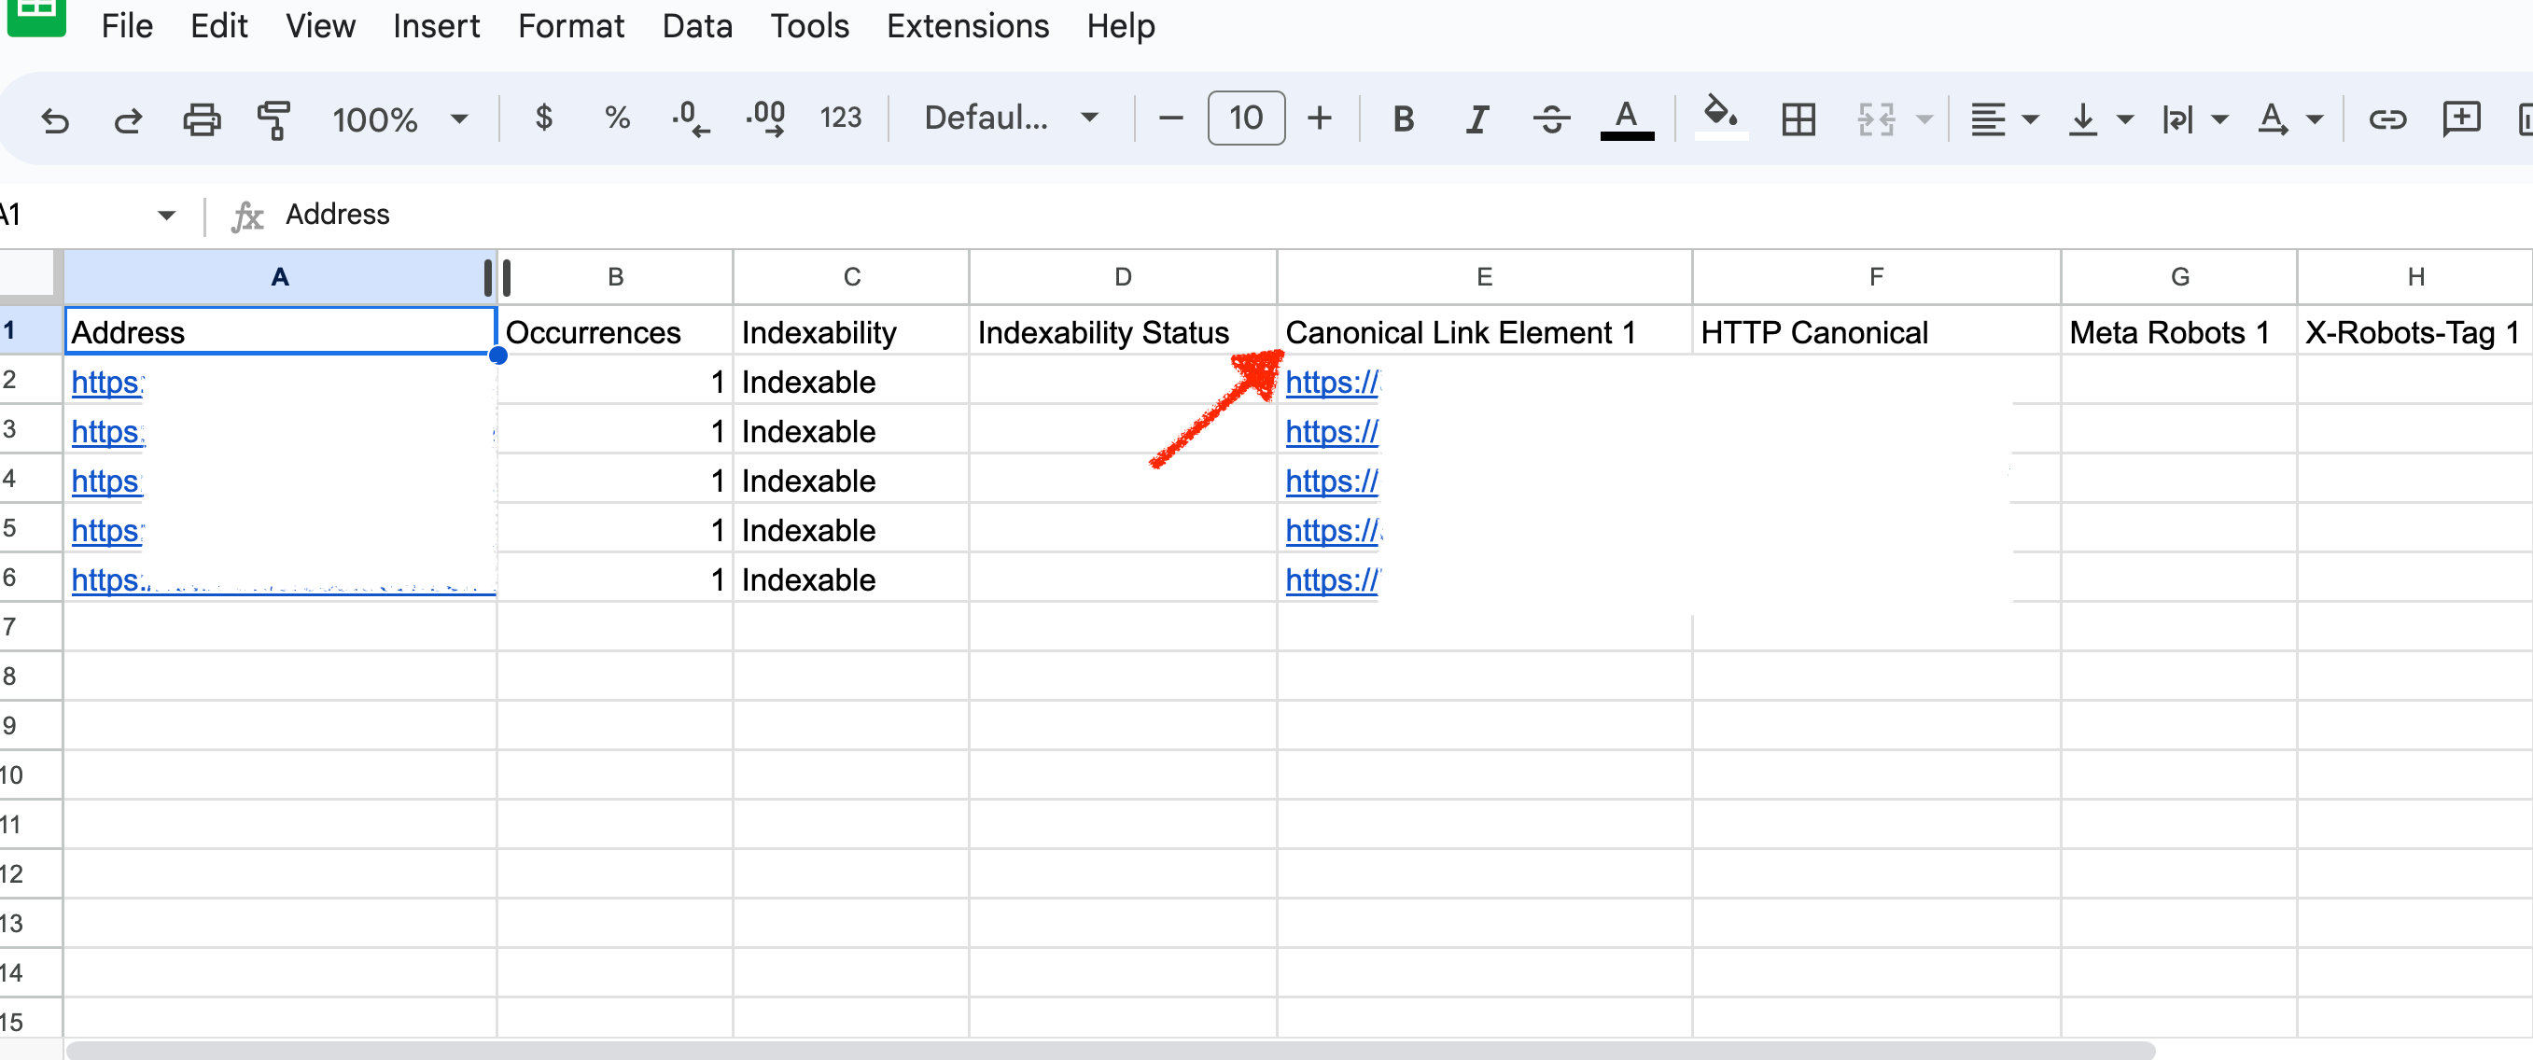Click the Redo arrow icon

click(128, 119)
